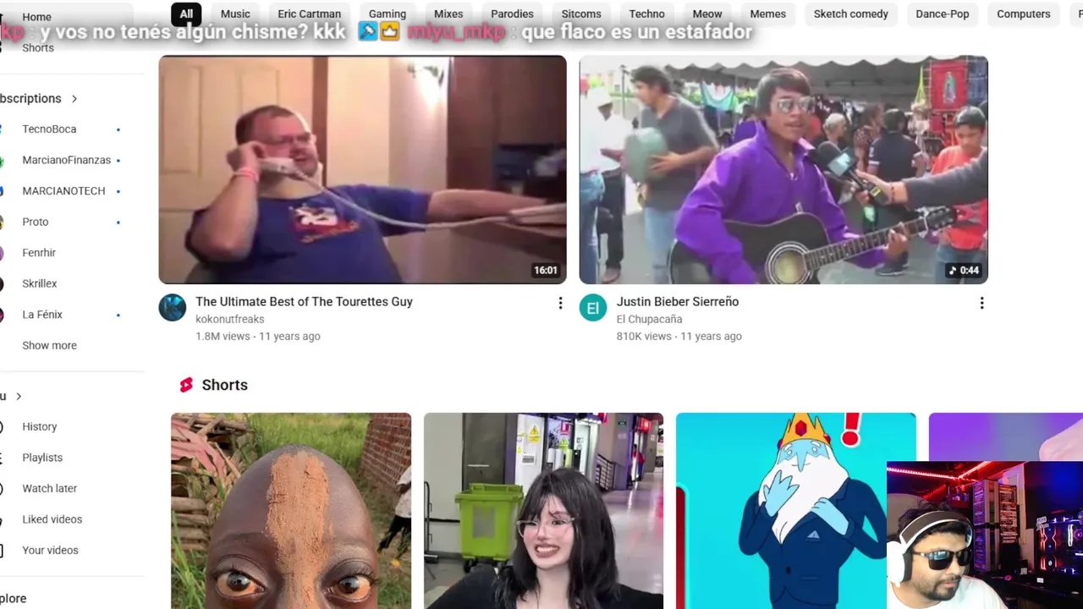Select the Sitcoms filter chip
Viewport: 1083px width, 609px height.
(581, 14)
